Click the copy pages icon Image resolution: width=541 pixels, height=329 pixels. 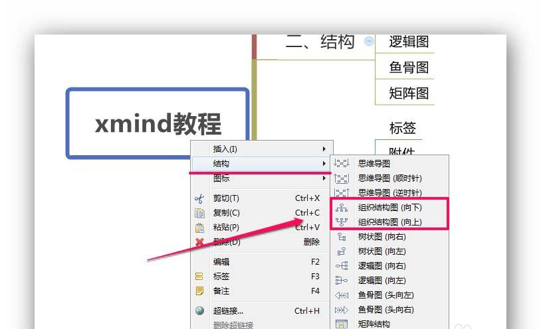[x=199, y=213]
